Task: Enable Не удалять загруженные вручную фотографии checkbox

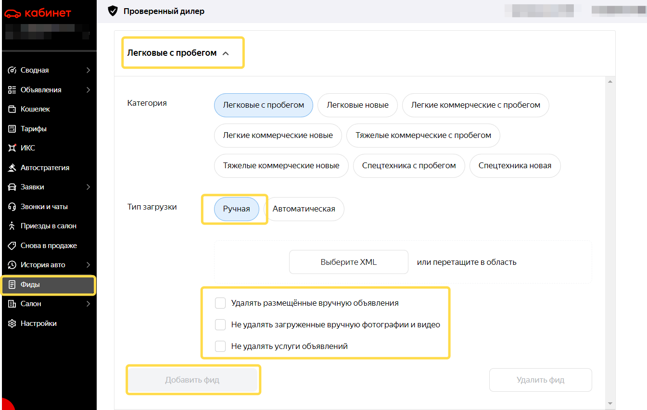Action: tap(220, 324)
